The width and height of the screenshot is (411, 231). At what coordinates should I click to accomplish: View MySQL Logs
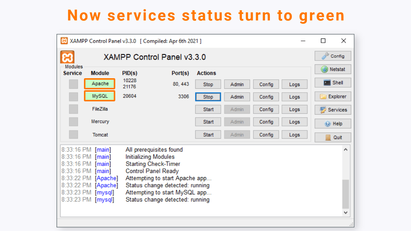coord(295,97)
